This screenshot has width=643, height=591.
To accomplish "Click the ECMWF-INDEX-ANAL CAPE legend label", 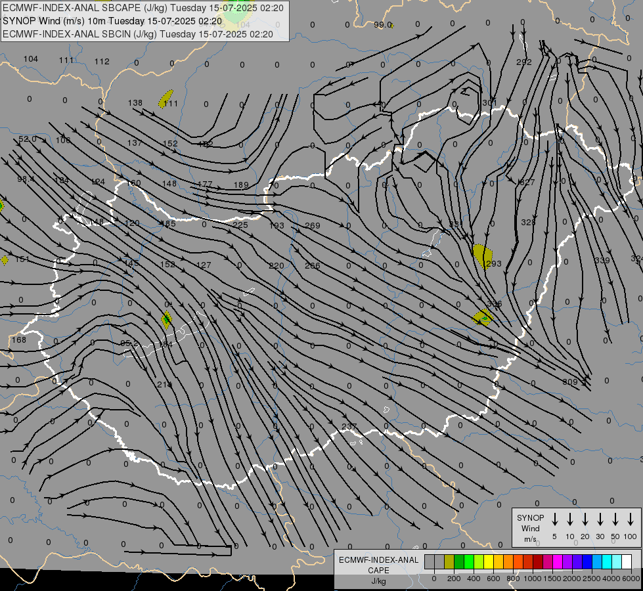I will click(x=378, y=565).
